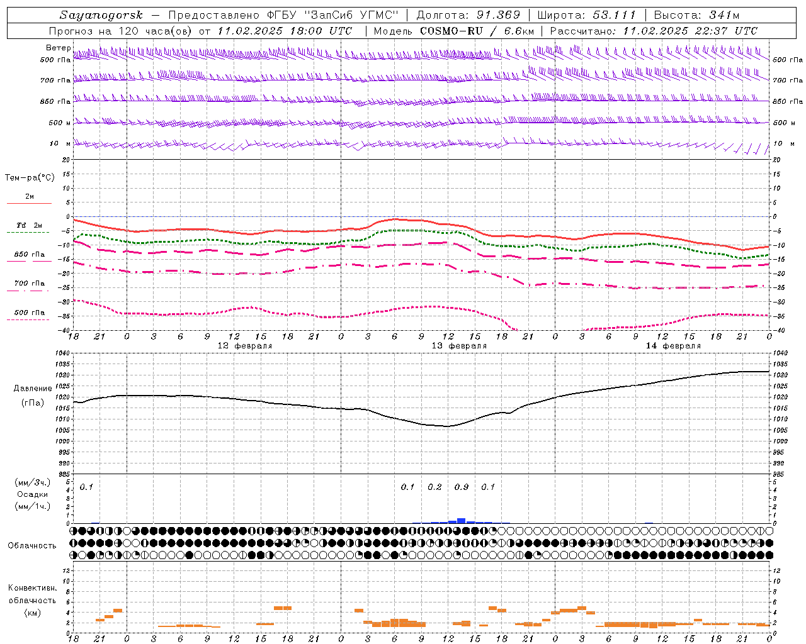Viewport: 806px width, 644px height.
Task: Click the '2м' temperature legend line sample
Action: coord(29,203)
